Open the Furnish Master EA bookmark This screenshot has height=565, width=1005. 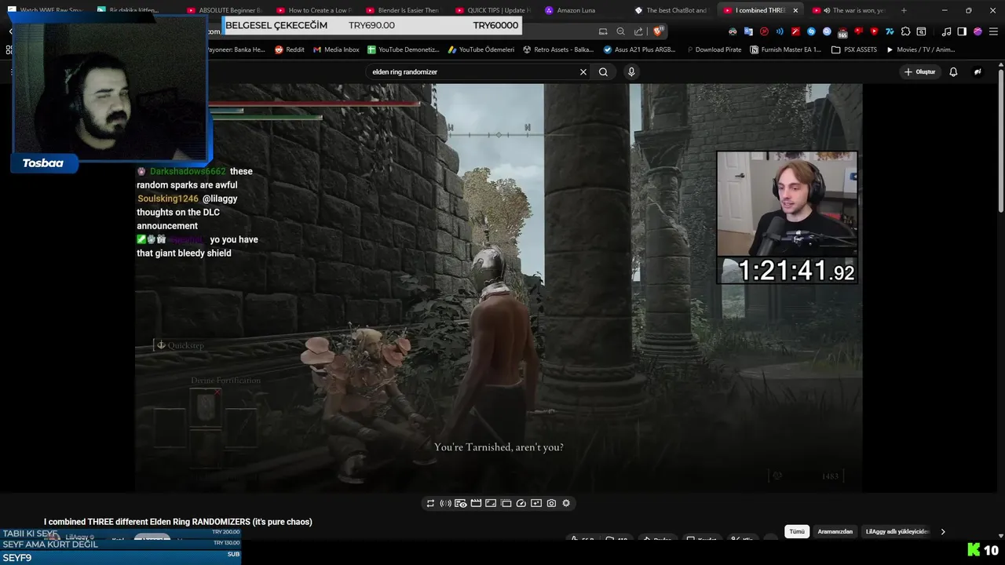click(786, 49)
